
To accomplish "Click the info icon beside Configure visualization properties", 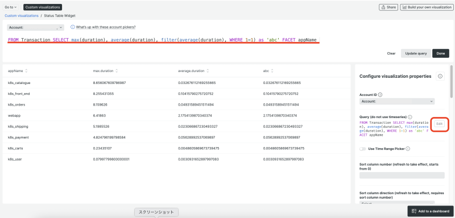I will click(x=440, y=77).
